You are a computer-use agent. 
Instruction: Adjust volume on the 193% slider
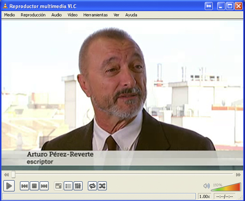pos(226,187)
